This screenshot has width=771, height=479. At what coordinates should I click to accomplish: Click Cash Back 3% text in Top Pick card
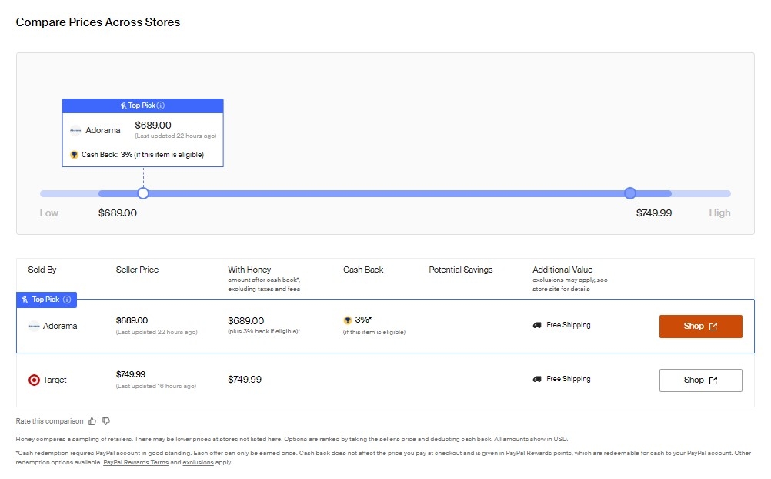click(142, 155)
